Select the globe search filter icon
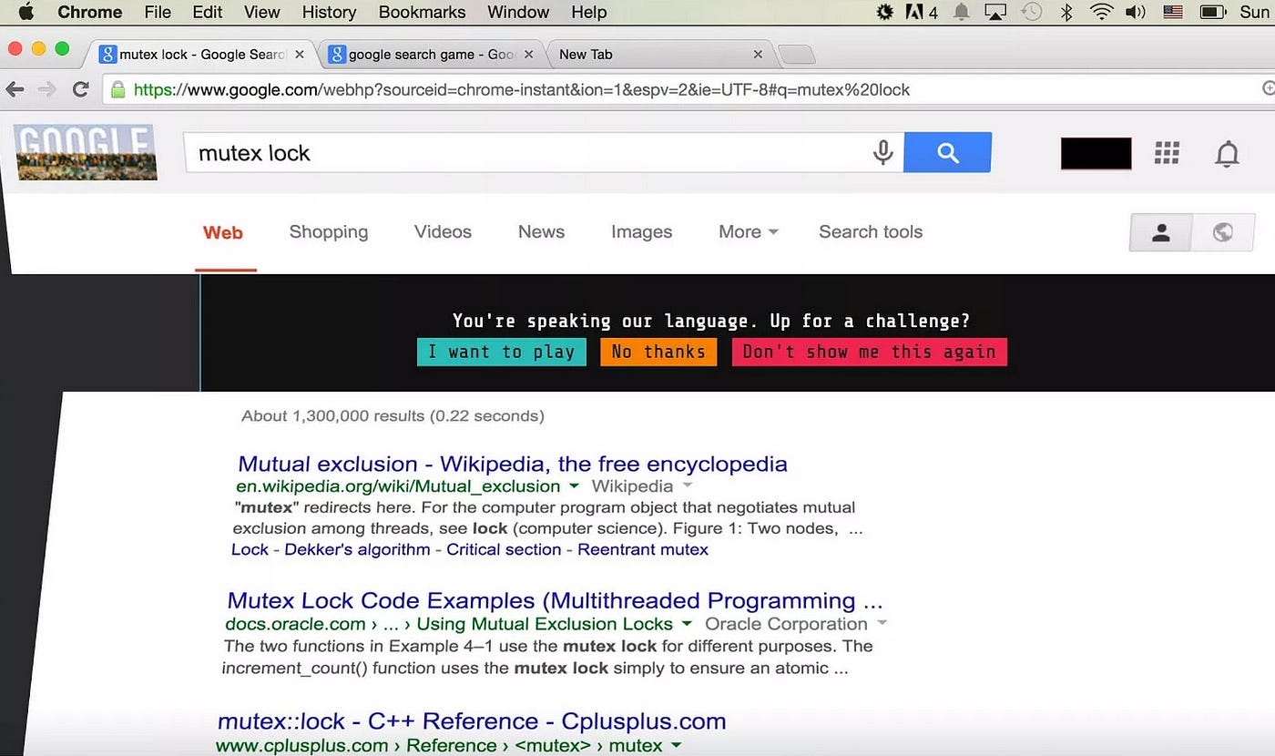 [1223, 232]
